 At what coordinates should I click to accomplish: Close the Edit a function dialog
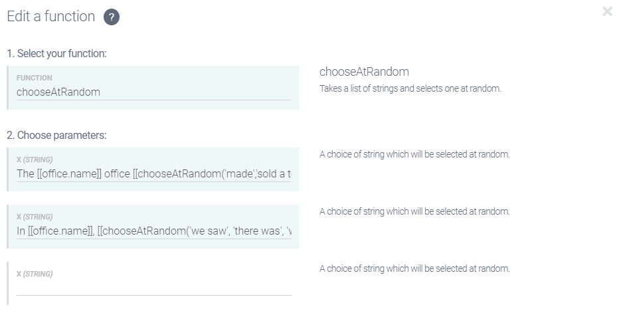(607, 11)
